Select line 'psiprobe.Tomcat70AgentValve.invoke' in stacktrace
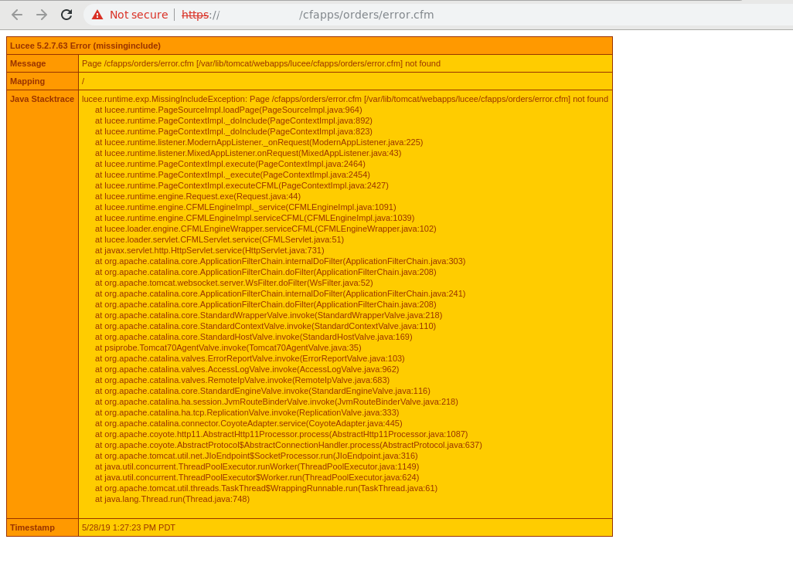Image resolution: width=793 pixels, height=573 pixels. tap(228, 348)
